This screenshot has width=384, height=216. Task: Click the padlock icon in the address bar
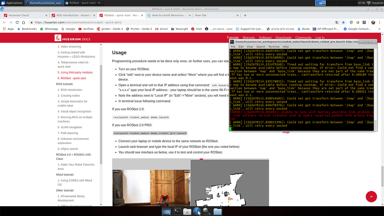[x=31, y=22]
